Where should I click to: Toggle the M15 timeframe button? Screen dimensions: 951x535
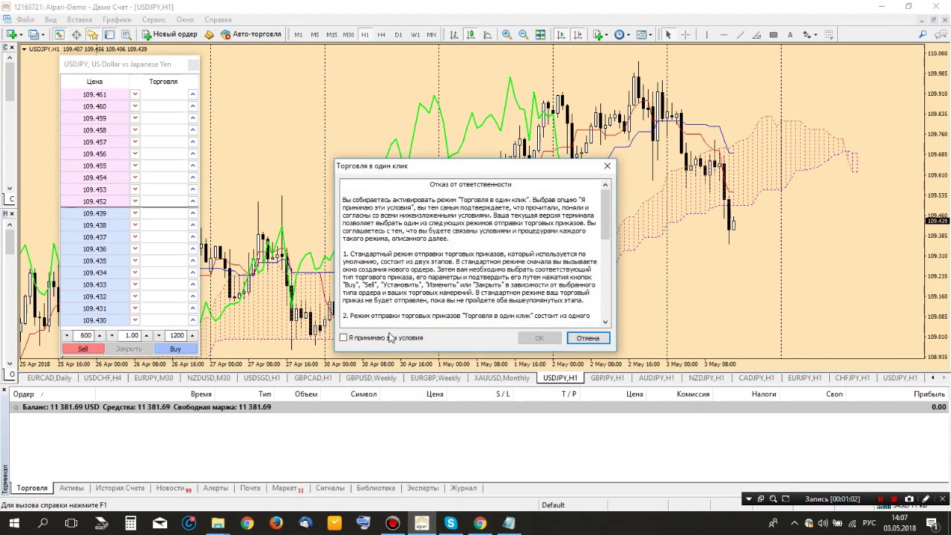pyautogui.click(x=331, y=34)
